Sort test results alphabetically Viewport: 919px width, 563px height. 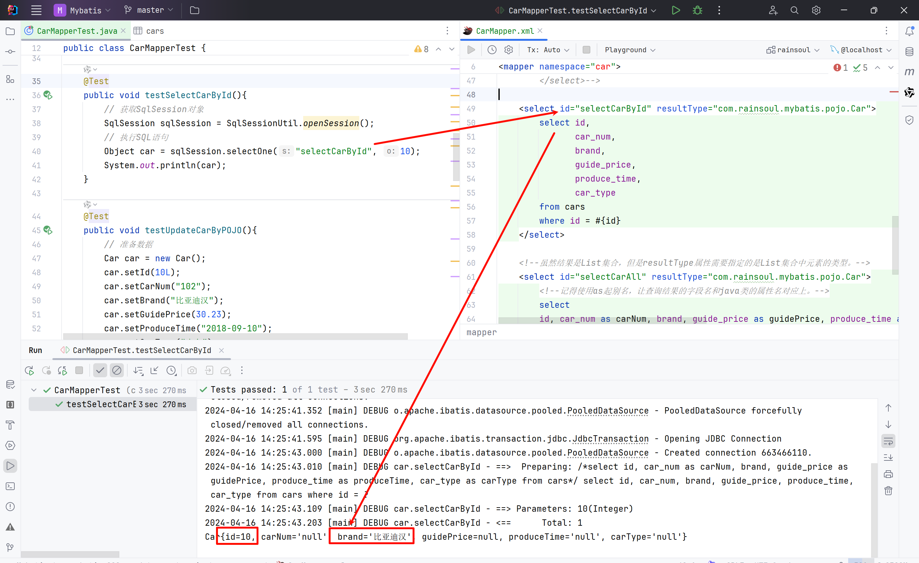pos(138,371)
